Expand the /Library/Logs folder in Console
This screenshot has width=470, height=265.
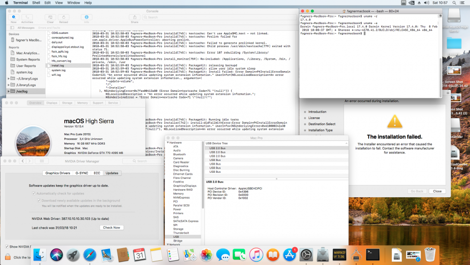(8, 85)
